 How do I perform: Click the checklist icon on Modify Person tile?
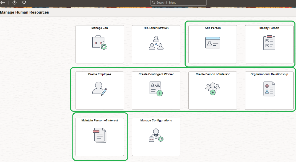click(269, 42)
